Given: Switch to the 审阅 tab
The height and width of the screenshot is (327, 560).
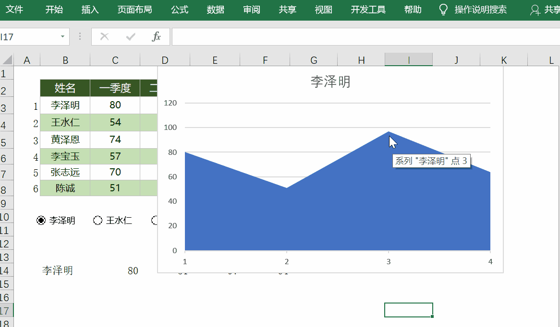Looking at the screenshot, I should coord(252,10).
